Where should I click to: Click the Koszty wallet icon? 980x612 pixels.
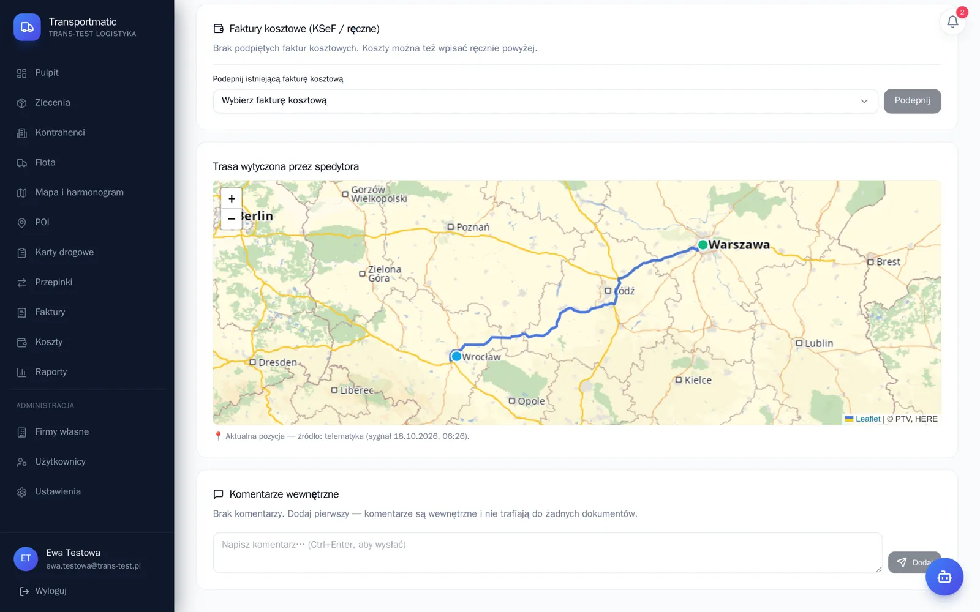tap(22, 343)
